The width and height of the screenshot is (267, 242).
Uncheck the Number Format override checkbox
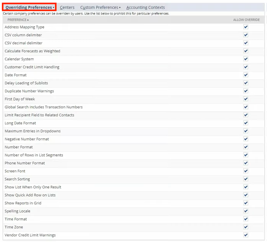coord(246,147)
